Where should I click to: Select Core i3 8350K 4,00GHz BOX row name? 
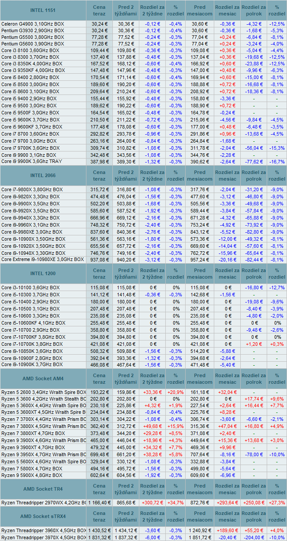[32, 64]
